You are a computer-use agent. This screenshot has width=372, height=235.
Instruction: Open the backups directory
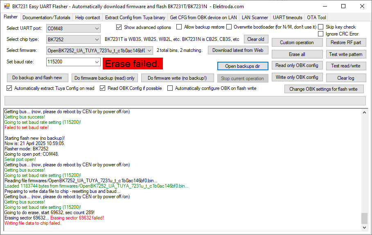coord(243,66)
